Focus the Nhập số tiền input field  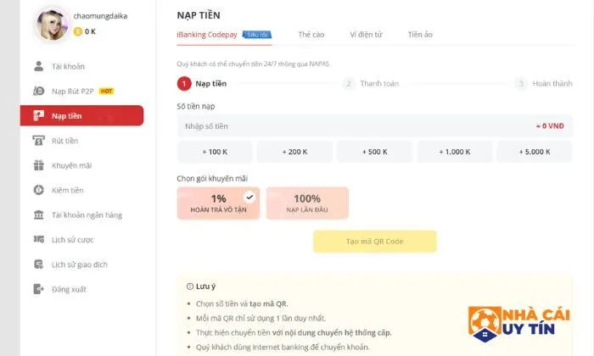pyautogui.click(x=375, y=126)
